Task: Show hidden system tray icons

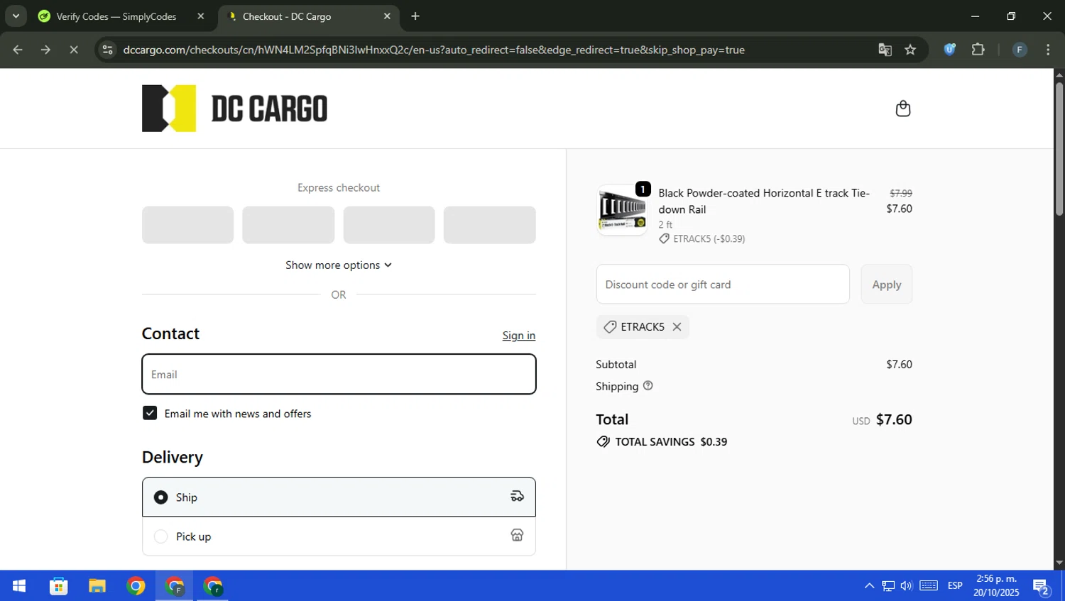Action: tap(869, 586)
